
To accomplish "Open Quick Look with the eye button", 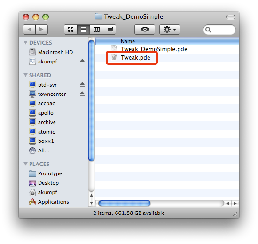I will coord(145,30).
